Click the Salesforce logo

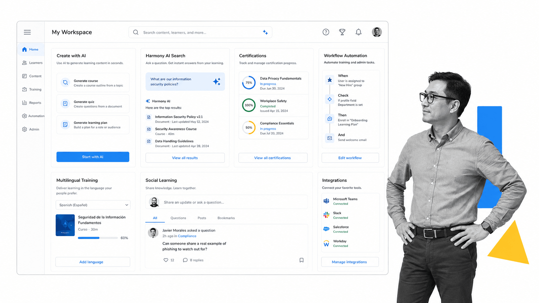(327, 229)
